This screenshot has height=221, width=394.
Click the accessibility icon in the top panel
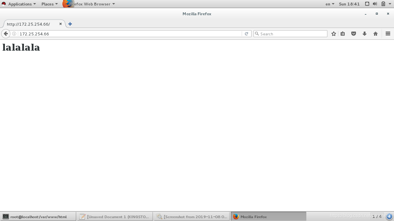coord(367,4)
